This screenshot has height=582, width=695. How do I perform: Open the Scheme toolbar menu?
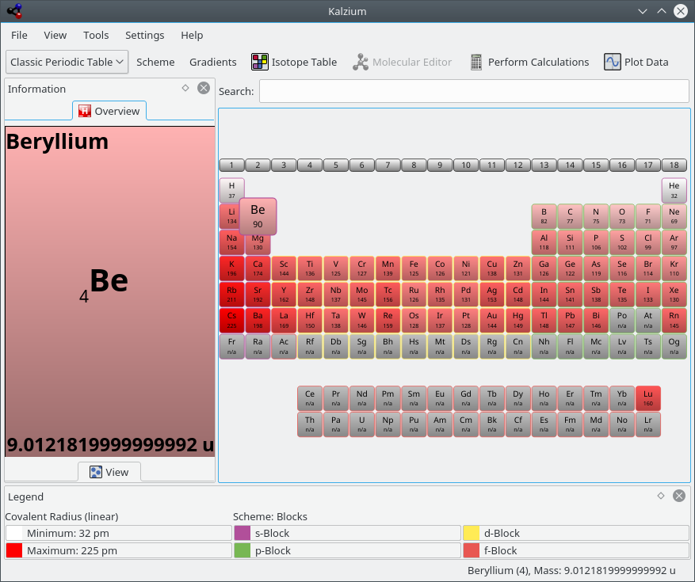click(x=155, y=62)
